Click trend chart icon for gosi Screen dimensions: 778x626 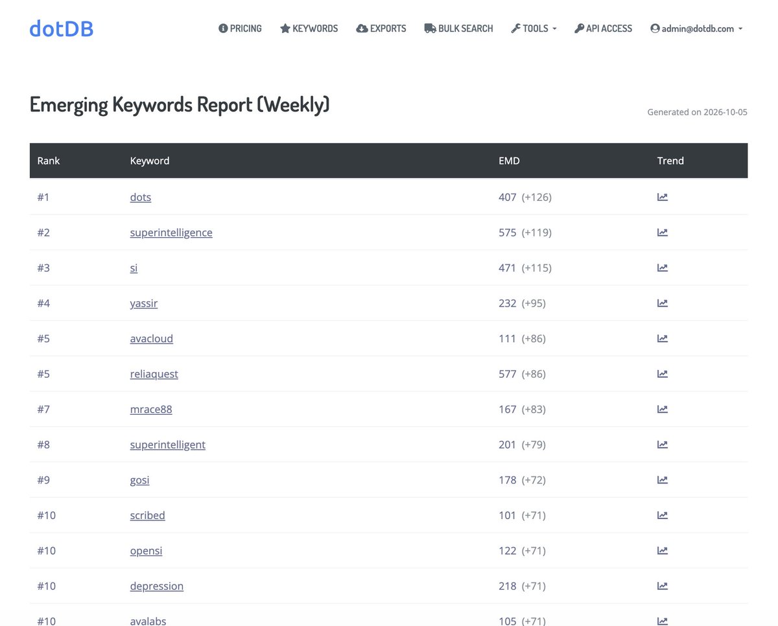click(662, 480)
